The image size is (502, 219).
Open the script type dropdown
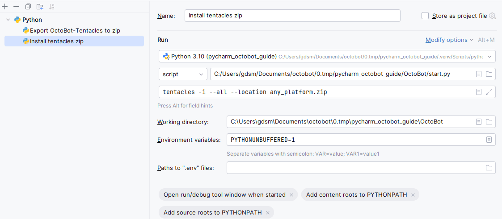tap(183, 74)
